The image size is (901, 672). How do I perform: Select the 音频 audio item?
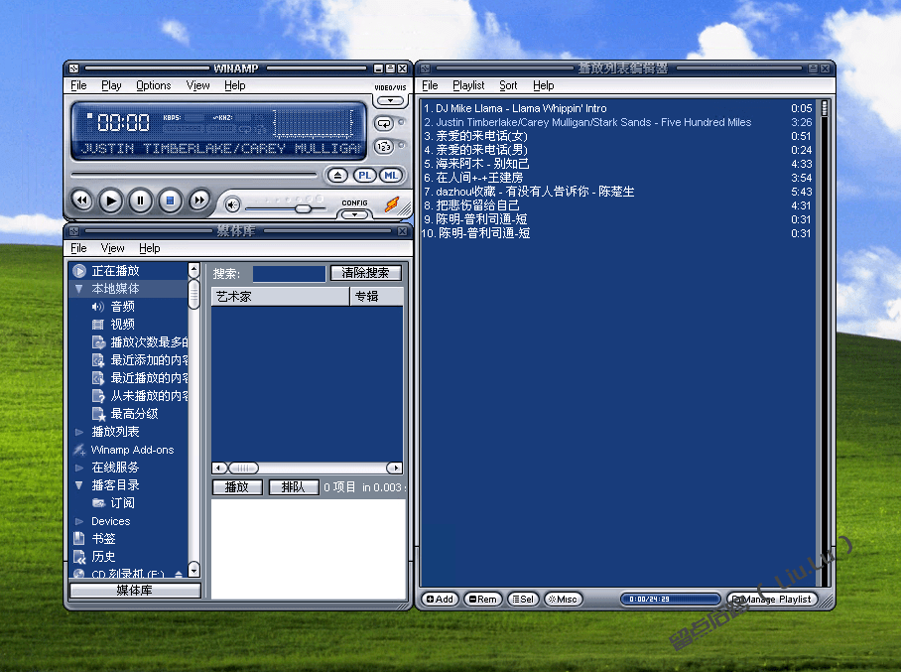pyautogui.click(x=122, y=307)
